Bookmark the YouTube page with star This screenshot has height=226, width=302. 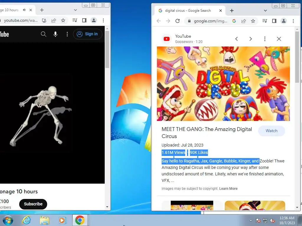point(63,20)
